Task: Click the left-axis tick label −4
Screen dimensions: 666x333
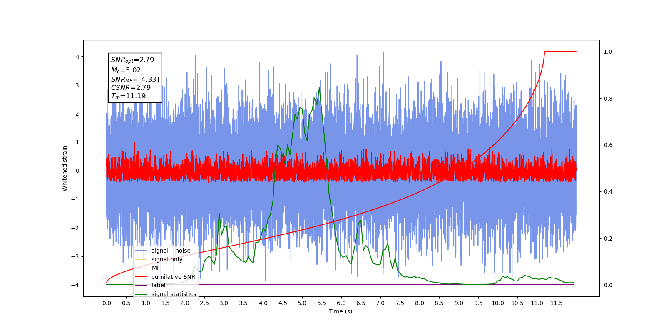Action: click(x=76, y=285)
